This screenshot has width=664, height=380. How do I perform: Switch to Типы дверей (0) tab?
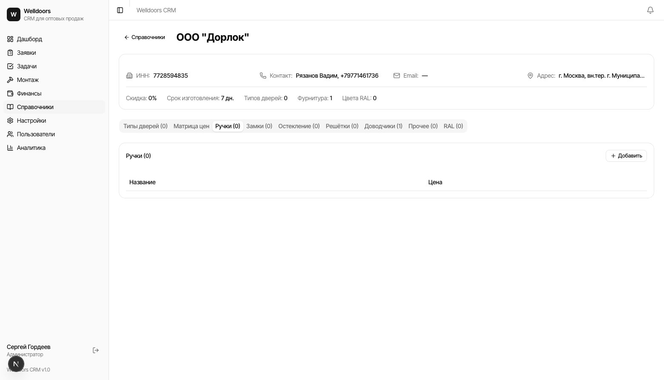[x=146, y=126]
